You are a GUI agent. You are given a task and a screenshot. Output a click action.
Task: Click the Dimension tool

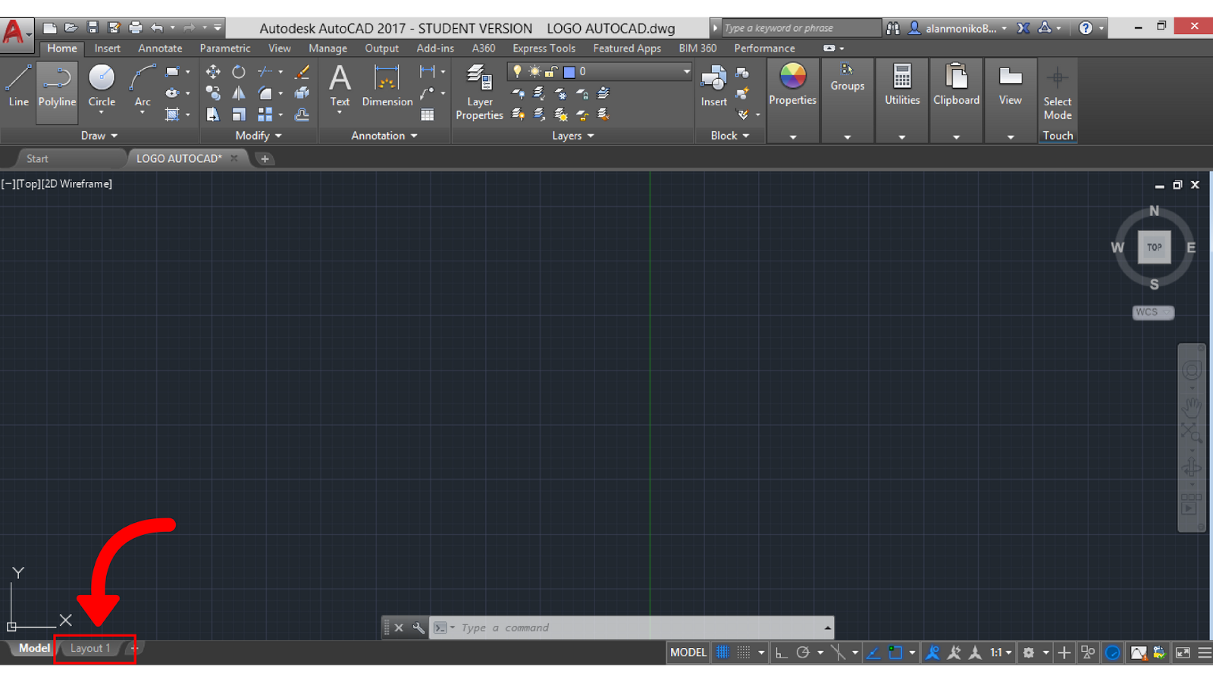pos(386,85)
